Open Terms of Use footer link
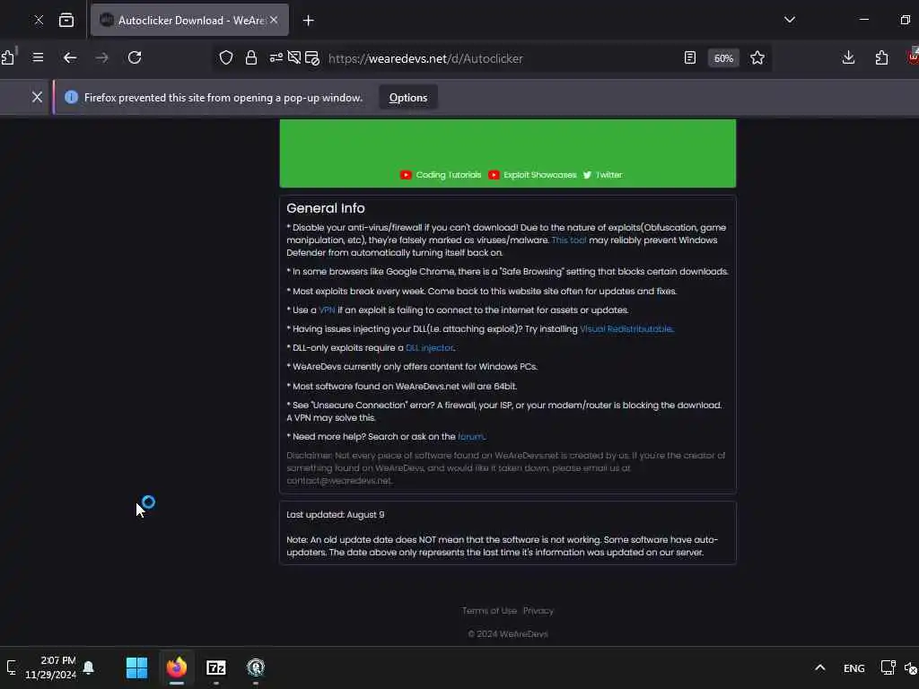Viewport: 919px width, 689px height. click(489, 610)
